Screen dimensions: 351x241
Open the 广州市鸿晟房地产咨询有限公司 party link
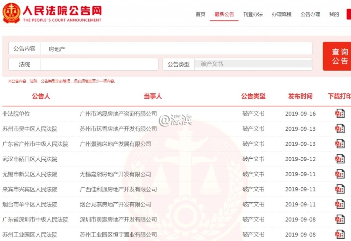118,114
